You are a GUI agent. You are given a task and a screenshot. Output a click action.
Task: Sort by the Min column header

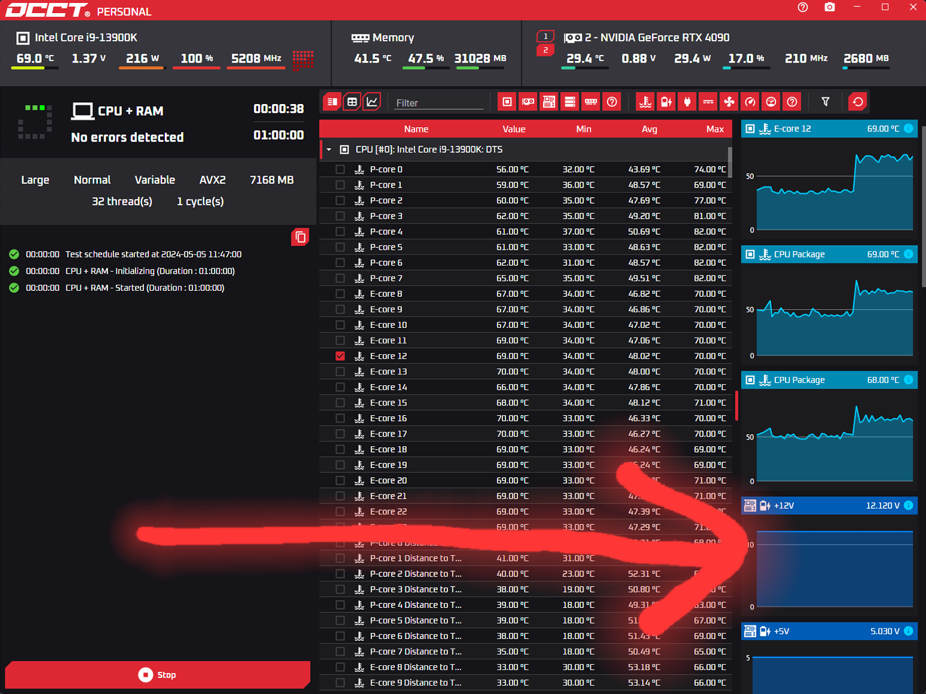[x=584, y=129]
